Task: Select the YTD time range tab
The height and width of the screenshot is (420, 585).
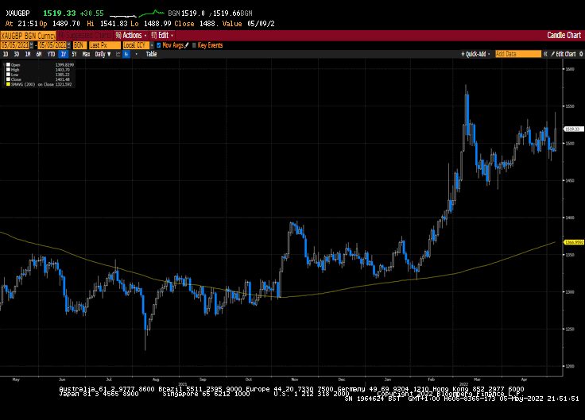Action: pos(51,54)
